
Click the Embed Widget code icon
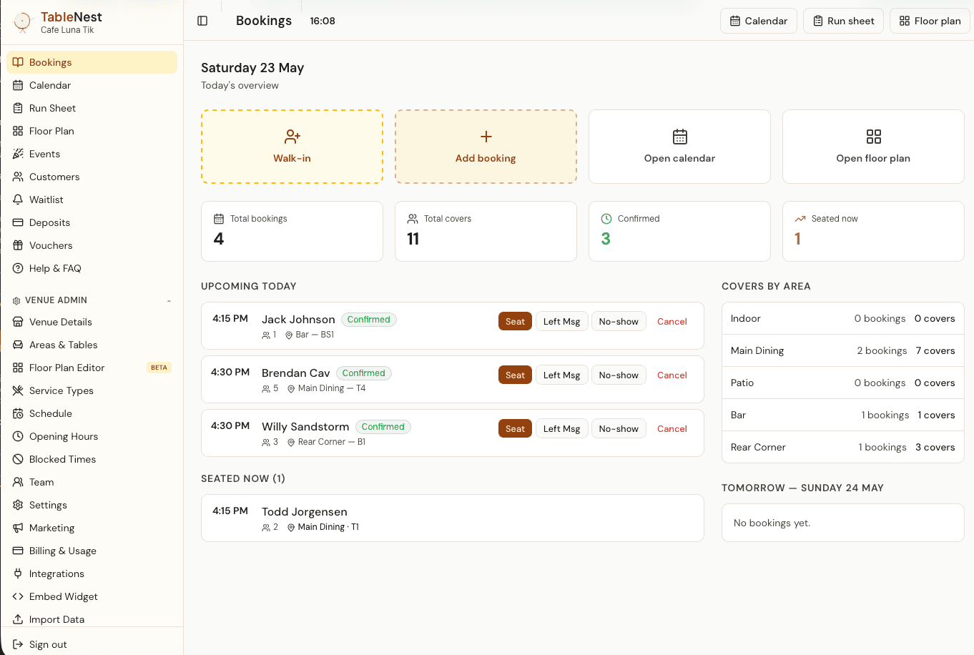[18, 596]
